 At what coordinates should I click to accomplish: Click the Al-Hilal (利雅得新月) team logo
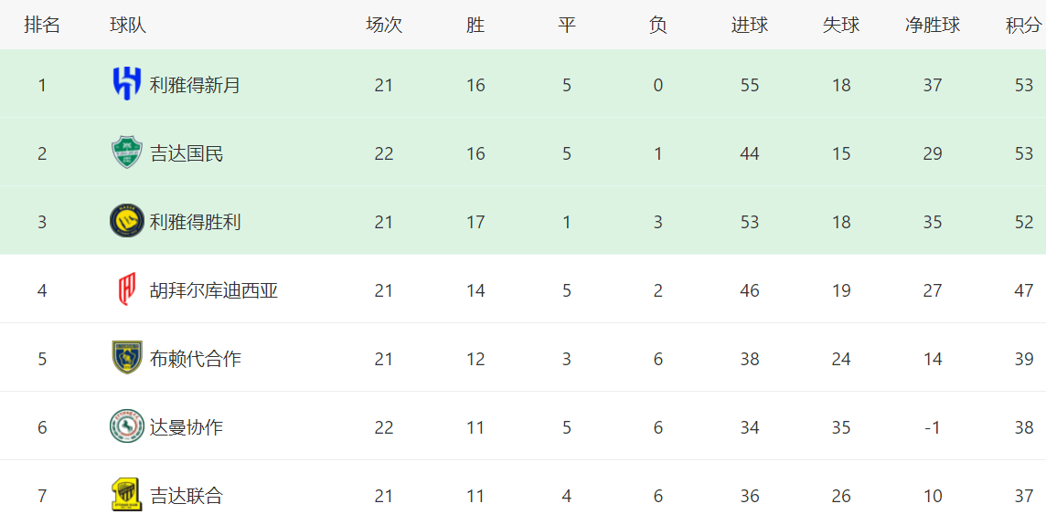click(x=126, y=84)
